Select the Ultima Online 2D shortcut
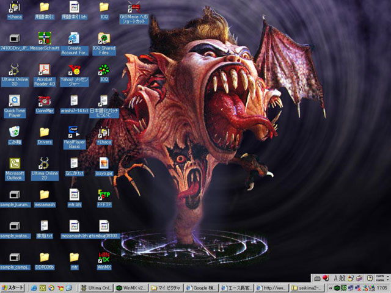The height and width of the screenshot is (293, 391). (44, 164)
